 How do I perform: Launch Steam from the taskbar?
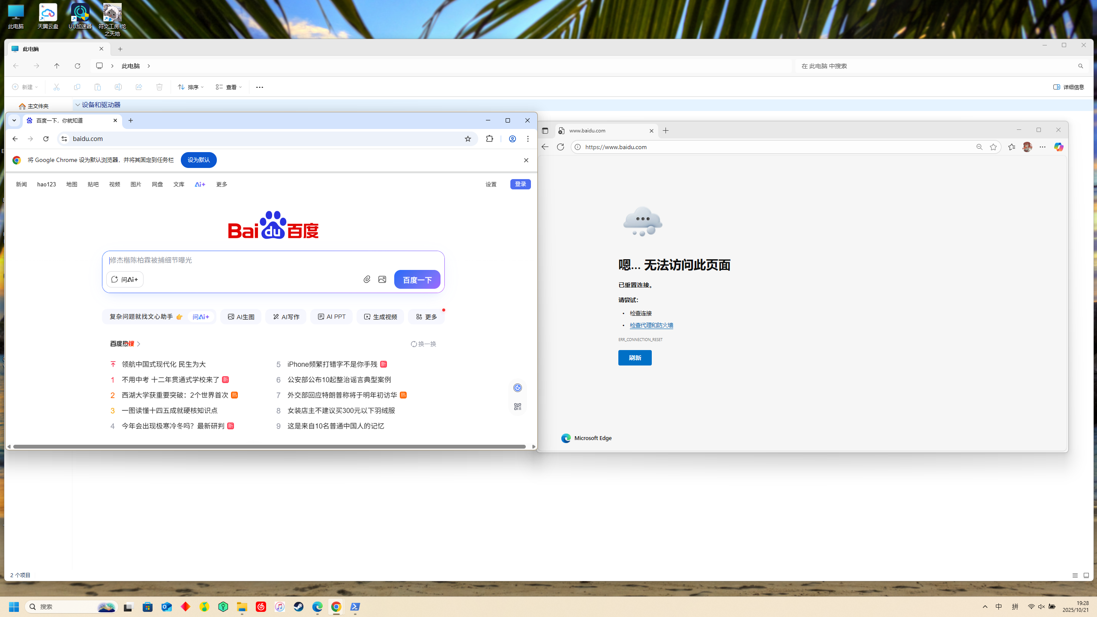298,607
